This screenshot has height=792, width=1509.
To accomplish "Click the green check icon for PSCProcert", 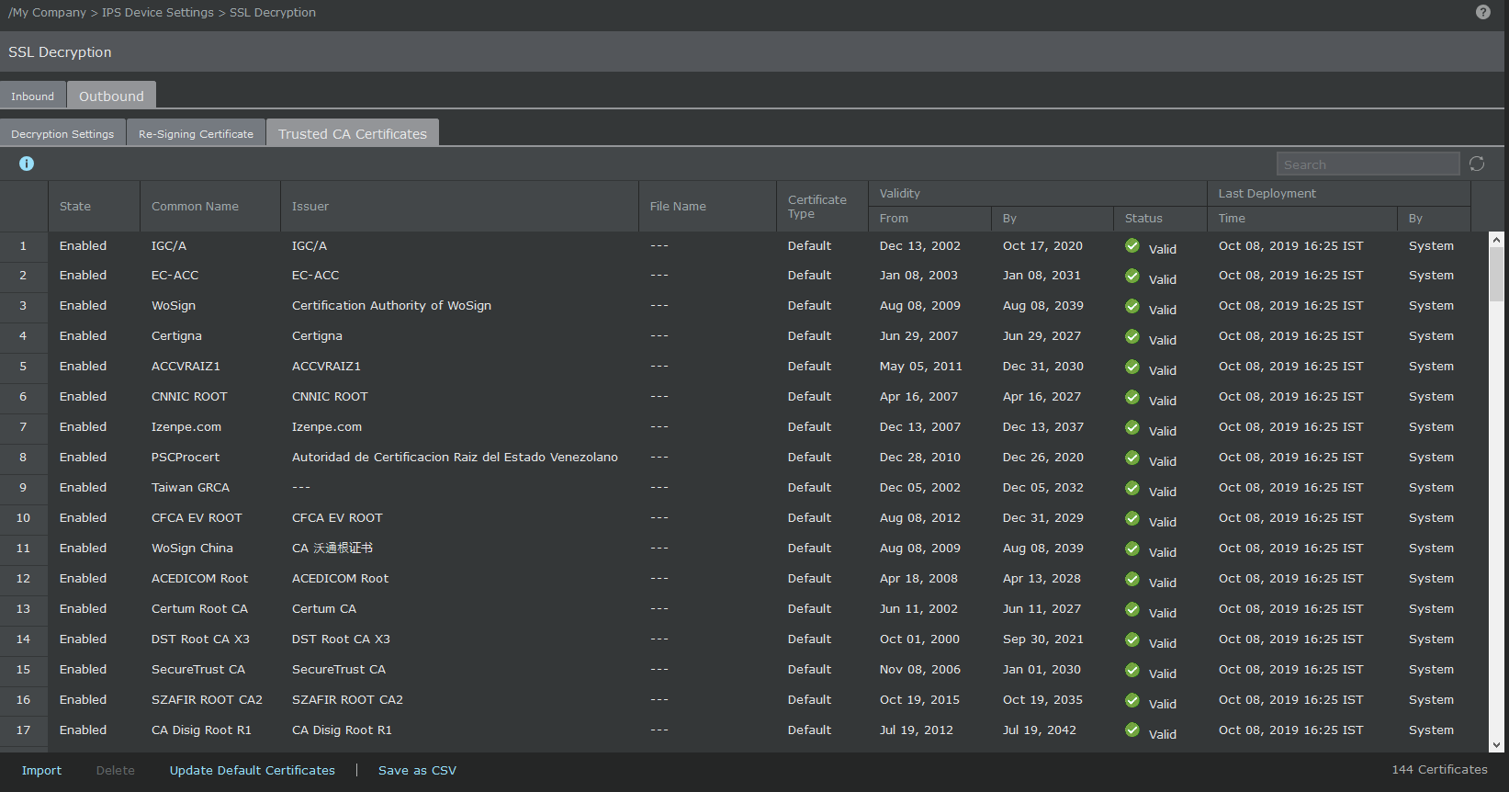I will pos(1132,458).
